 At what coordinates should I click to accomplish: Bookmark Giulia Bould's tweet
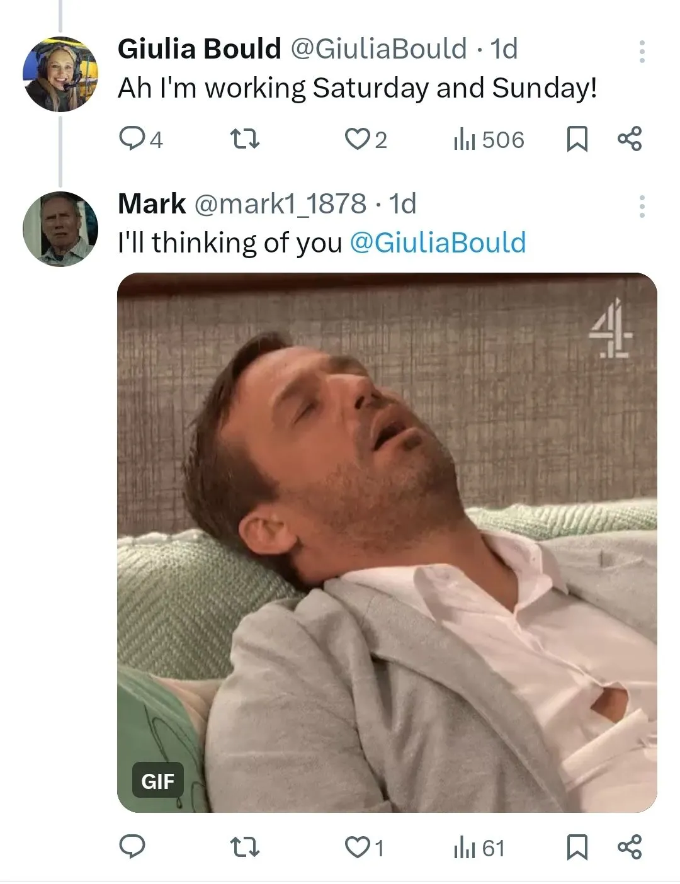(577, 139)
